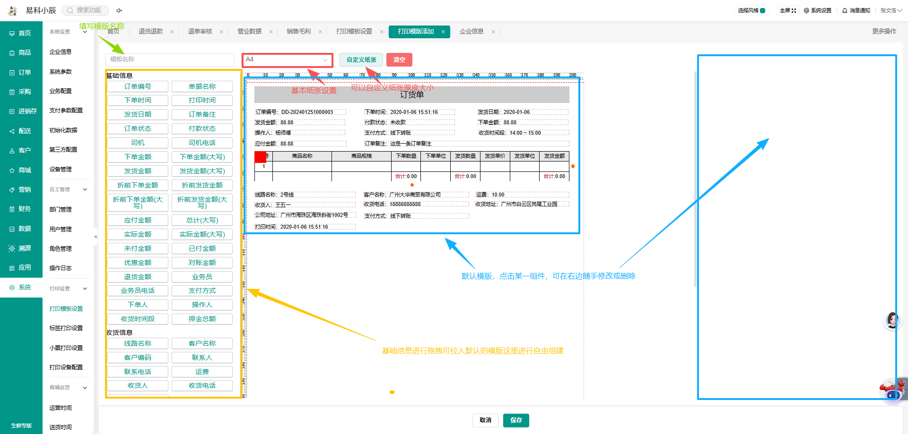Close the 打印模版添加 tab
This screenshot has height=434, width=908.
[443, 32]
